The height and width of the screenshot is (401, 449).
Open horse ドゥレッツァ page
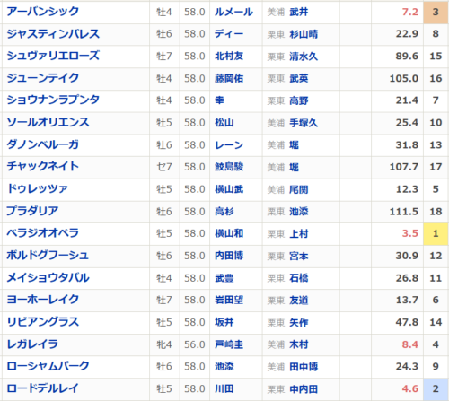tap(38, 188)
